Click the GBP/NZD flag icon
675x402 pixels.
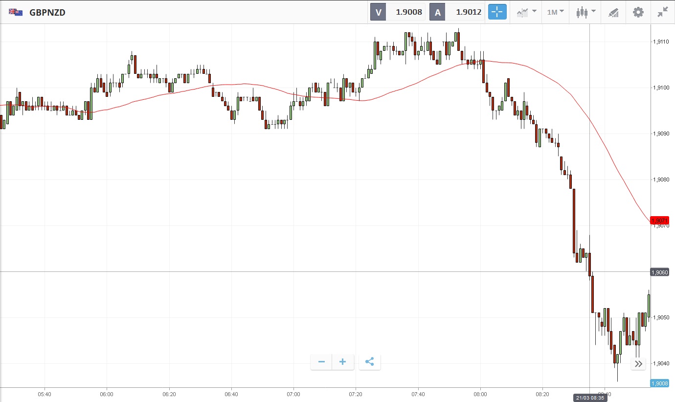16,12
